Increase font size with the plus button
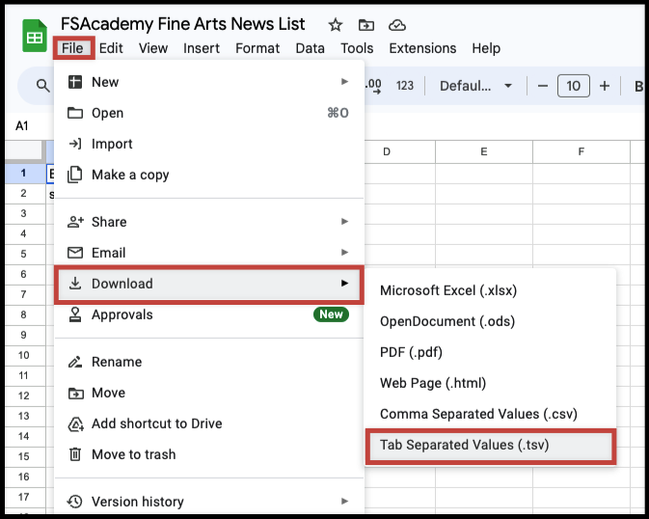649x519 pixels. tap(605, 86)
